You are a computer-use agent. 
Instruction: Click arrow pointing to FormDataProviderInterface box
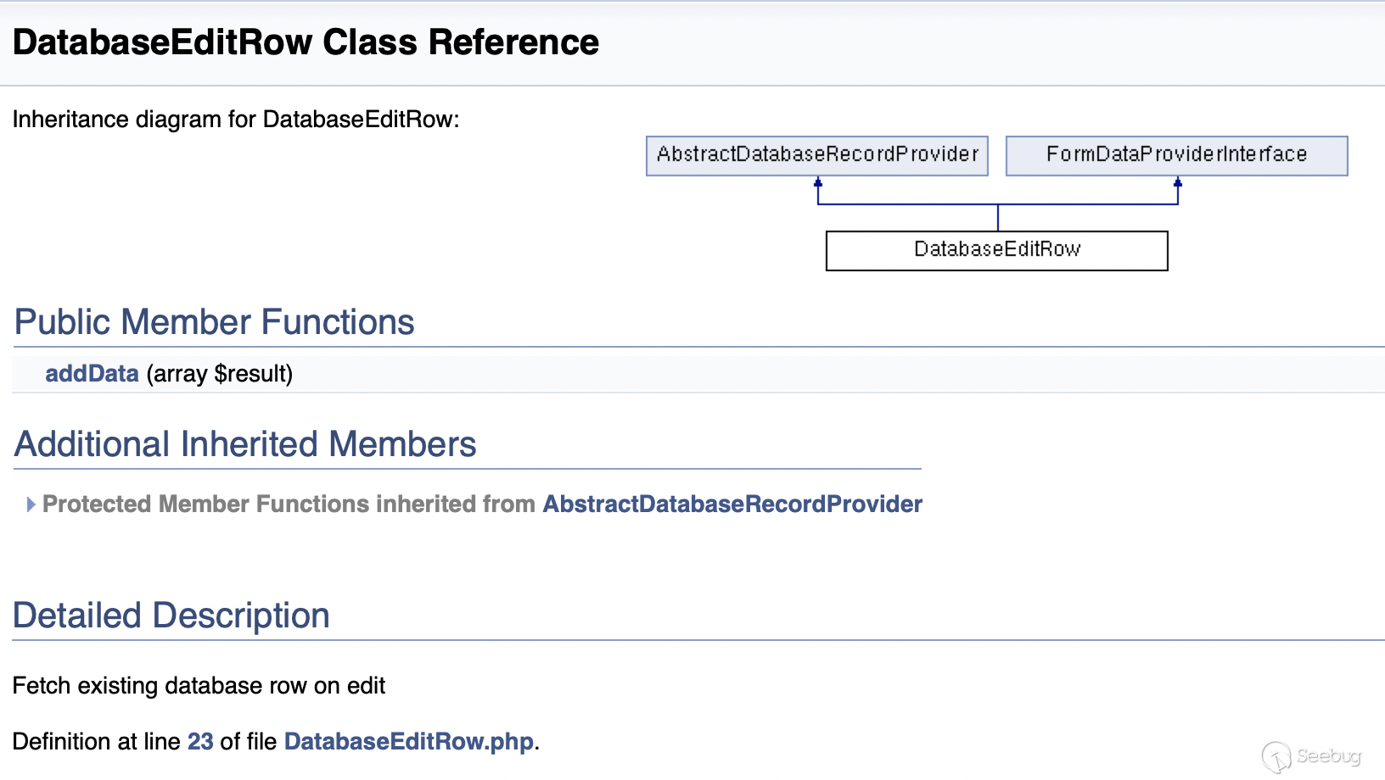[1178, 181]
